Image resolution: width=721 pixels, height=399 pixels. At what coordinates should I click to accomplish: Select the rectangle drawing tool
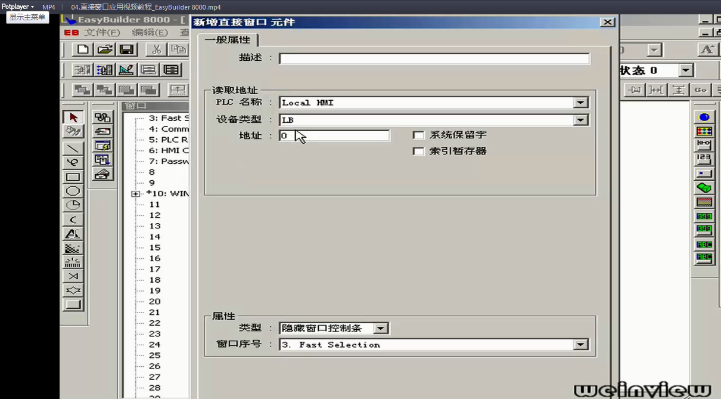pos(73,177)
